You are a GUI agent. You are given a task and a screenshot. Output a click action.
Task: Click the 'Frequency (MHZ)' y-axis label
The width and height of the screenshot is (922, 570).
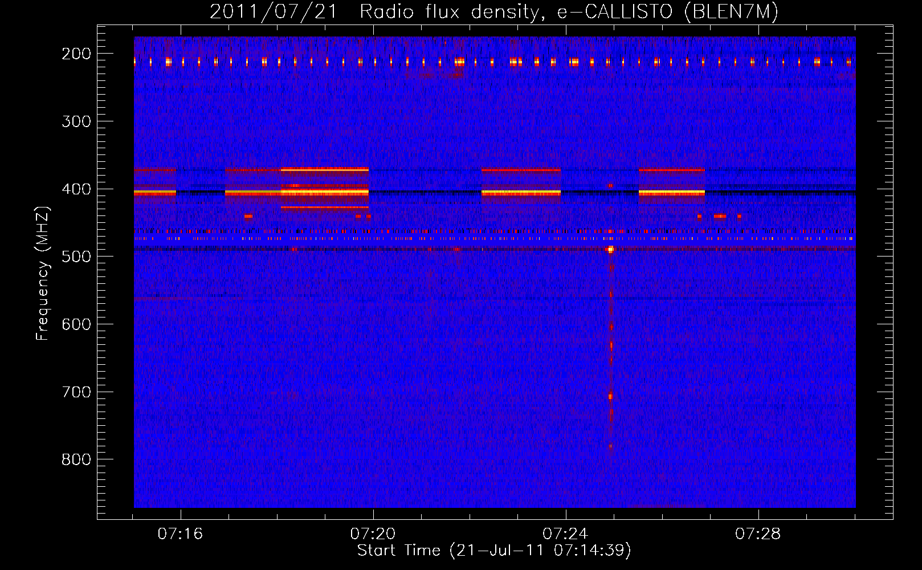tap(43, 274)
